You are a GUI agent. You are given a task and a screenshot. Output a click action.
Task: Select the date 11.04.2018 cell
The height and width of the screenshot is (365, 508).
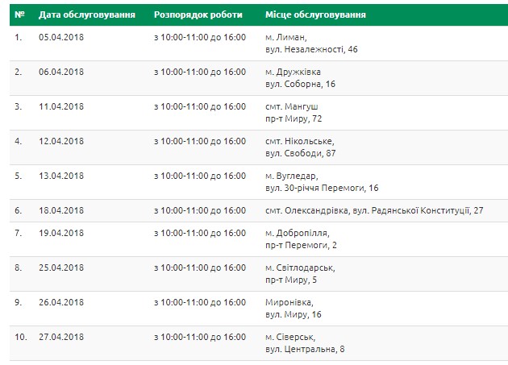[61, 106]
